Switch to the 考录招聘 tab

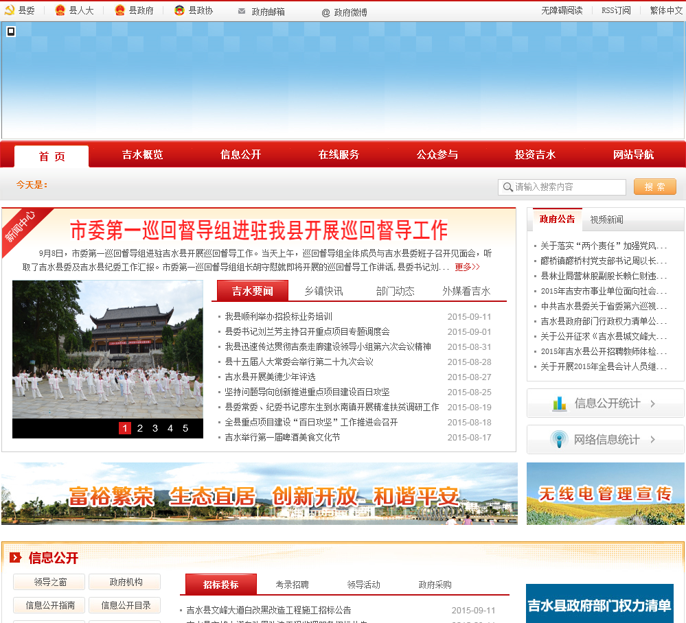tap(293, 585)
